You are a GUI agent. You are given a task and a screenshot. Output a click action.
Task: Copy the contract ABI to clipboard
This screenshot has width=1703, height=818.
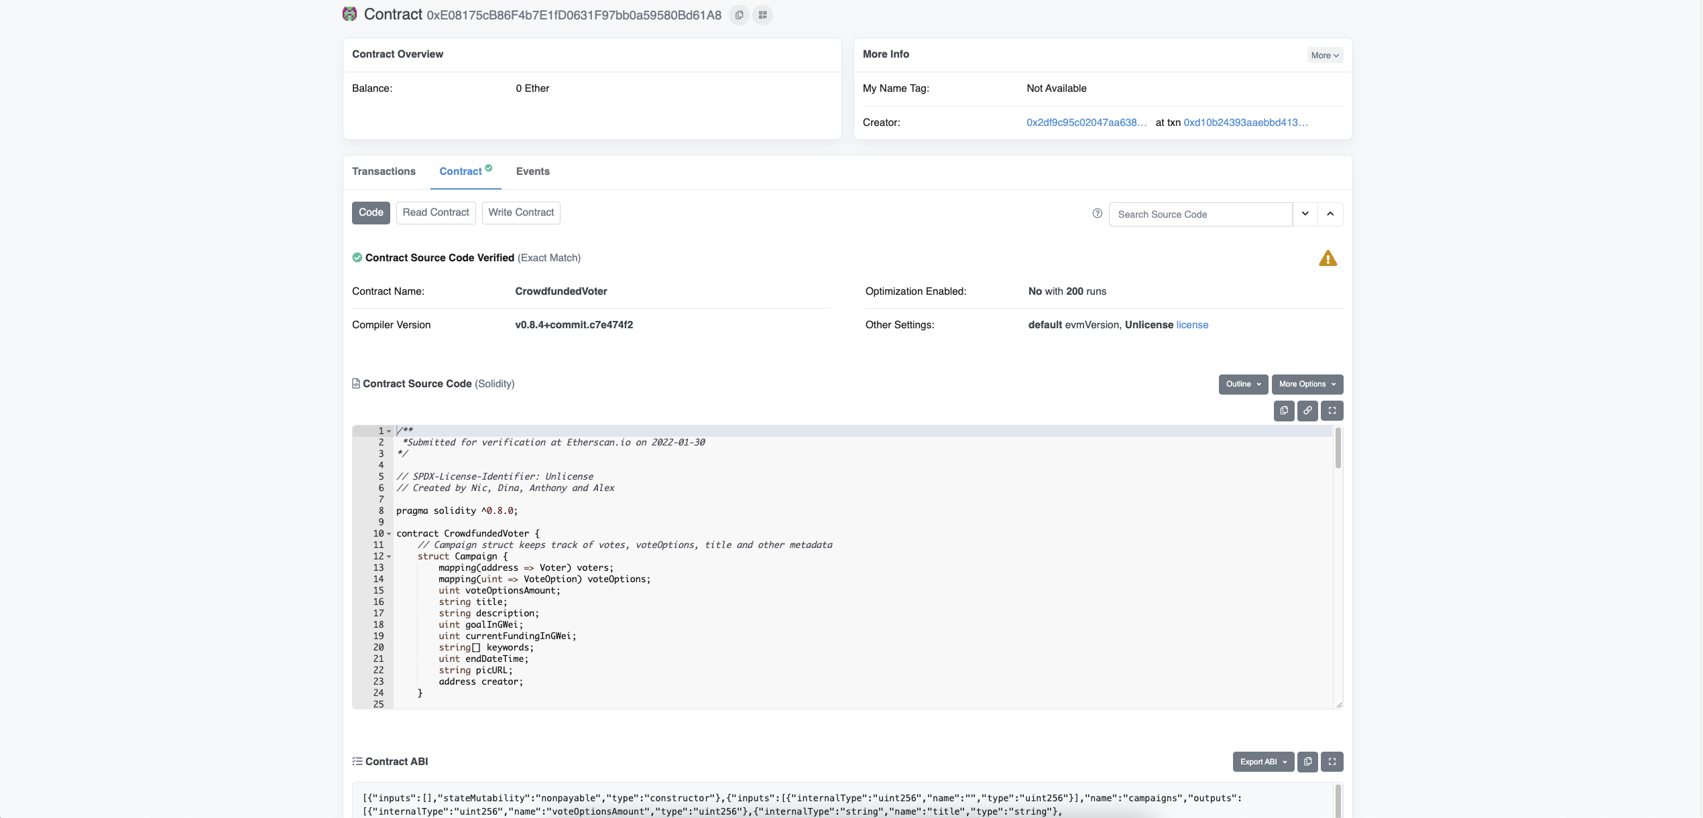(1307, 762)
